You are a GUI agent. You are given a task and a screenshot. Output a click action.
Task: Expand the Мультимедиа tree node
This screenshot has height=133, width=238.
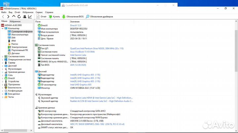point(2,69)
